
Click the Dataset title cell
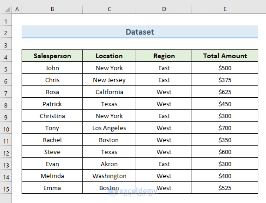coord(140,32)
